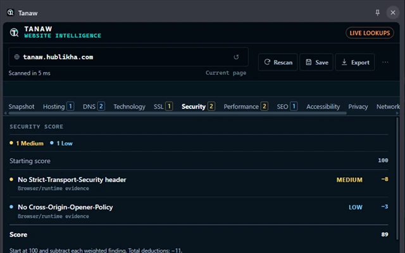The image size is (405, 253).
Task: Save the scan results
Action: point(316,62)
